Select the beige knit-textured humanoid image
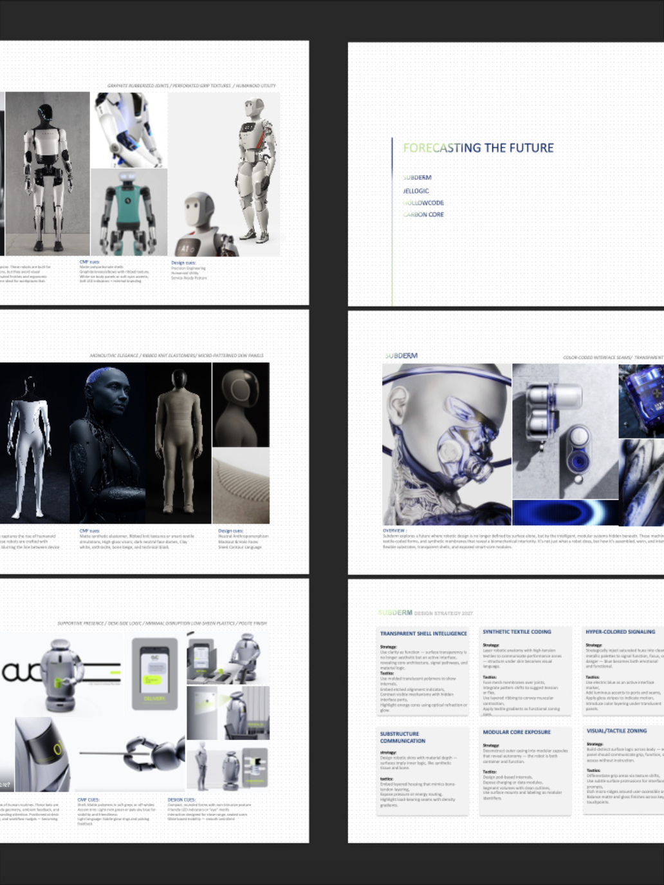 pos(179,443)
